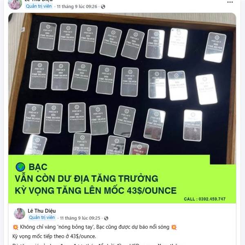Open the three-dot post options menu
Image resolution: width=245 pixels, height=245 pixels.
click(x=230, y=2)
